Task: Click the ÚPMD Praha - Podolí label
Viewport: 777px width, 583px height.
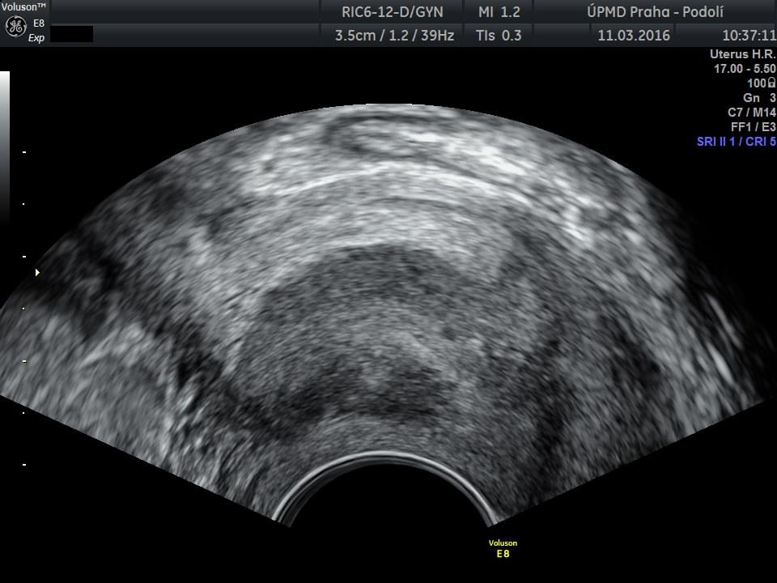Action: [655, 12]
